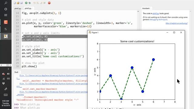Open the File traceback link above .format(marker)
Screen dimensions: 194x109
point(53,92)
